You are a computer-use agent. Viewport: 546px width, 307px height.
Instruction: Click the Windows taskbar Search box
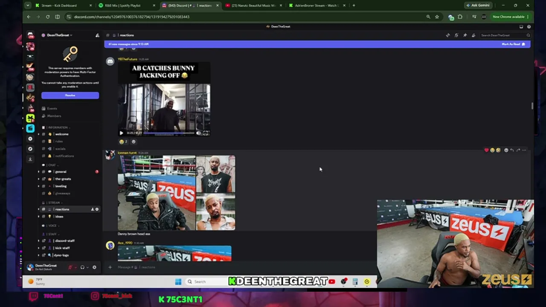[207, 281]
